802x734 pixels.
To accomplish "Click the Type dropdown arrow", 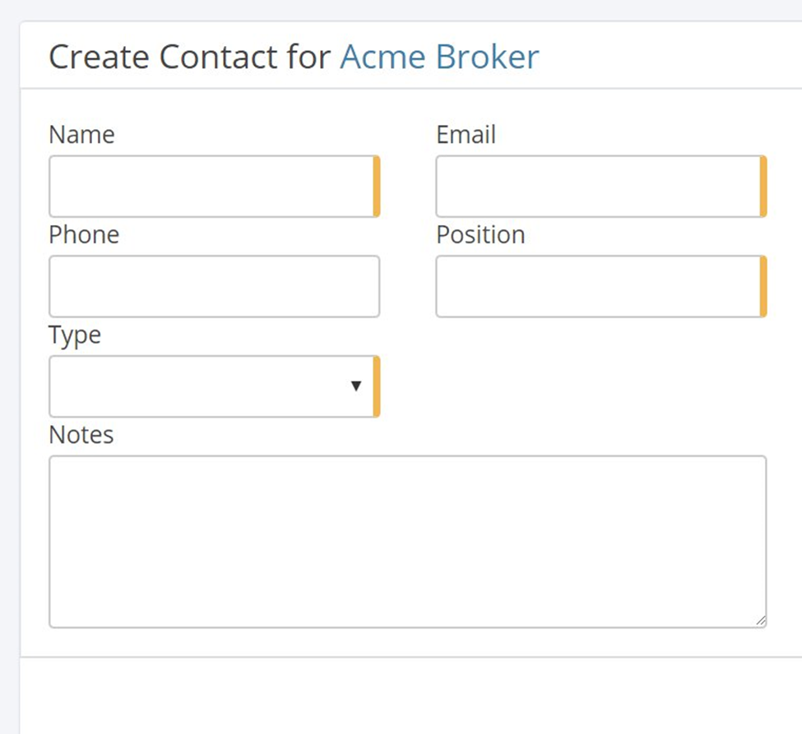I will pyautogui.click(x=356, y=386).
